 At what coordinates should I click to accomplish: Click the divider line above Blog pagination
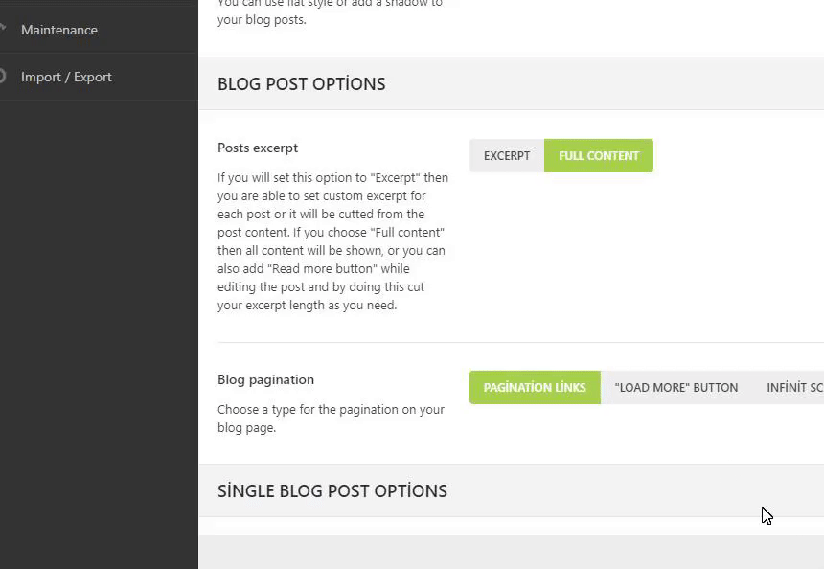(x=517, y=342)
